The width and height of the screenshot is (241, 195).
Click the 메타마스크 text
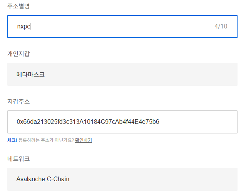point(30,75)
